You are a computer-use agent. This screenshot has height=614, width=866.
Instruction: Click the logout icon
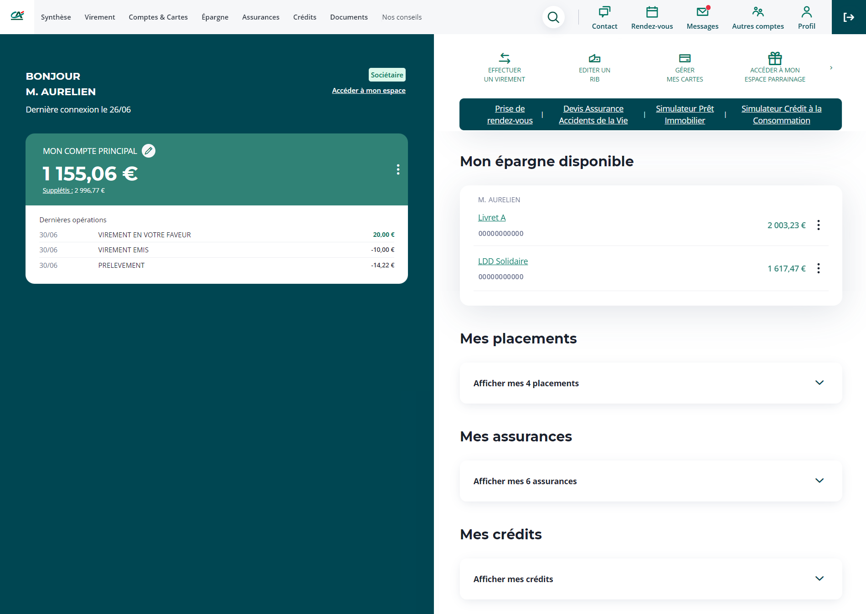pyautogui.click(x=848, y=17)
